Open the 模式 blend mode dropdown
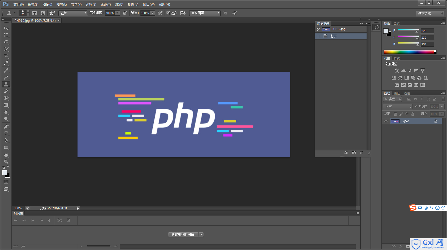This screenshot has height=250, width=447. [x=73, y=13]
